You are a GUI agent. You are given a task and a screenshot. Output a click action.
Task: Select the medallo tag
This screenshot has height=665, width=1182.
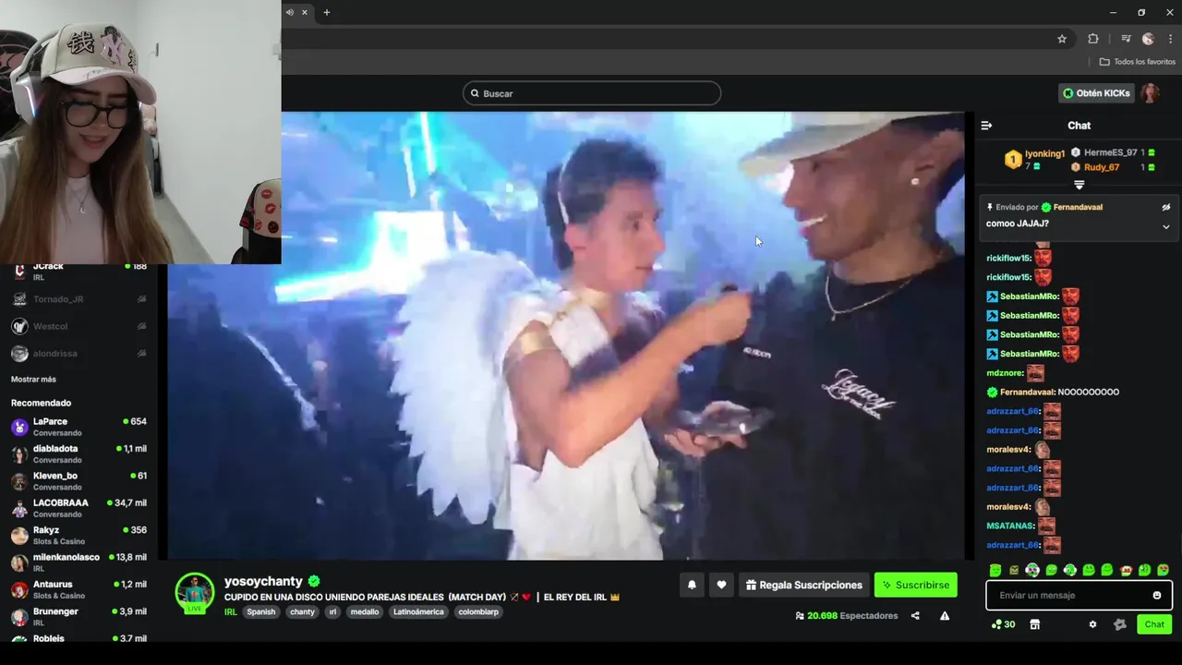(x=365, y=611)
